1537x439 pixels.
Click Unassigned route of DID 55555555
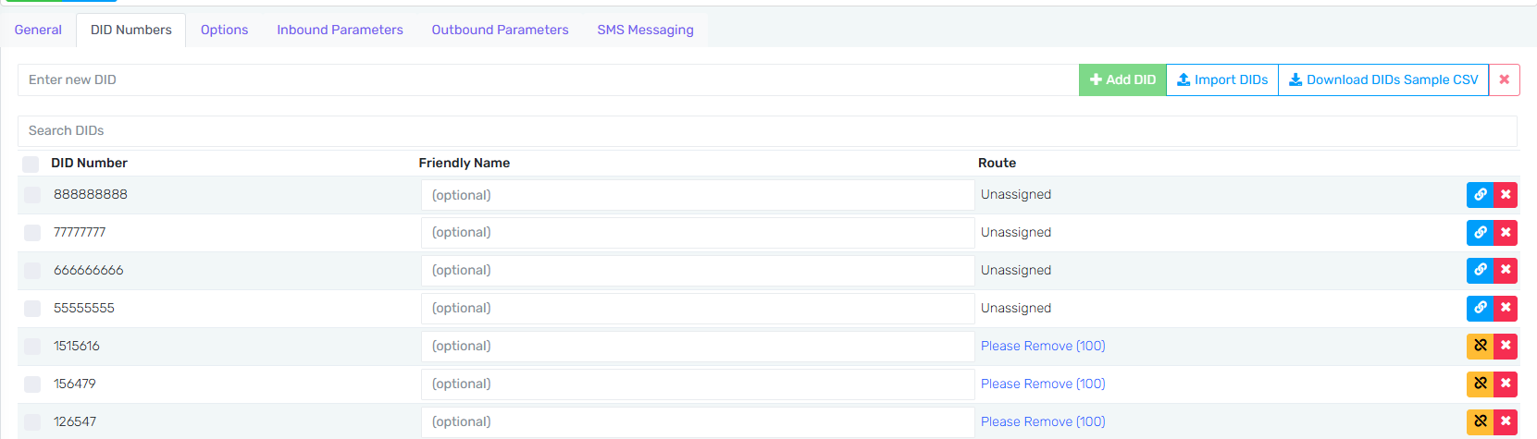[1016, 308]
